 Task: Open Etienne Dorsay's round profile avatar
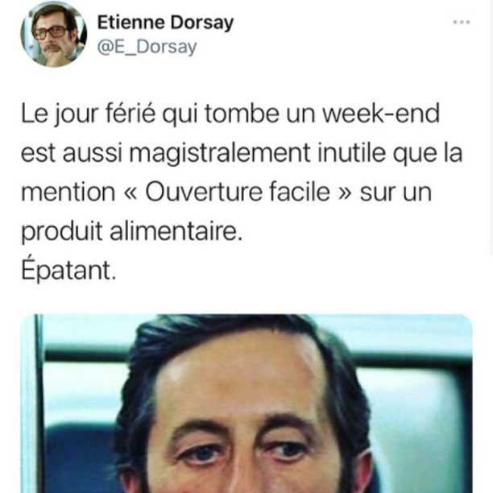coord(53,34)
